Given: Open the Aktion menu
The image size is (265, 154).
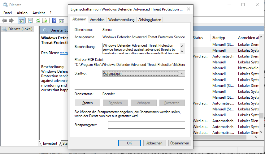Looking at the screenshot, I should point(22,13).
